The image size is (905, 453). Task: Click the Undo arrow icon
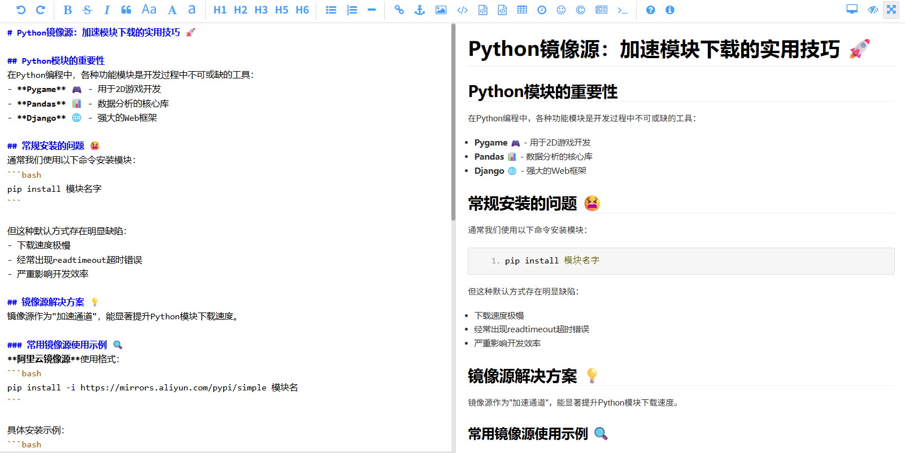(x=21, y=10)
